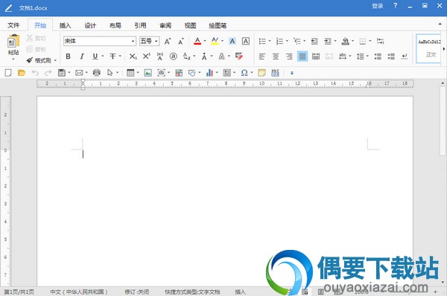Click the clear formatting eraser icon
Screen dimensions: 447x296
pos(239,57)
